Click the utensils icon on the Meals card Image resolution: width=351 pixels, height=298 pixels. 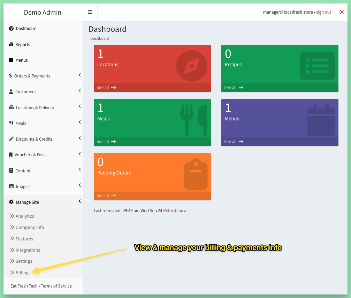194,120
